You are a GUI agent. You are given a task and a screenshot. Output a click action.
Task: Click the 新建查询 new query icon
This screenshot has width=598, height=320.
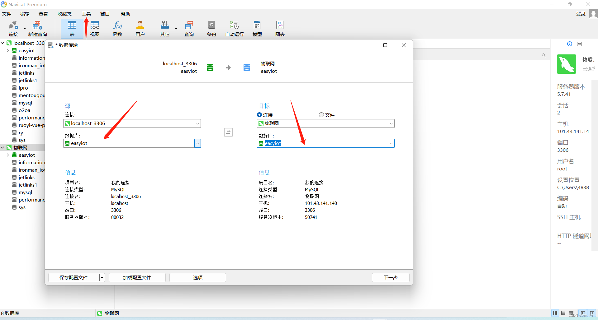click(37, 29)
